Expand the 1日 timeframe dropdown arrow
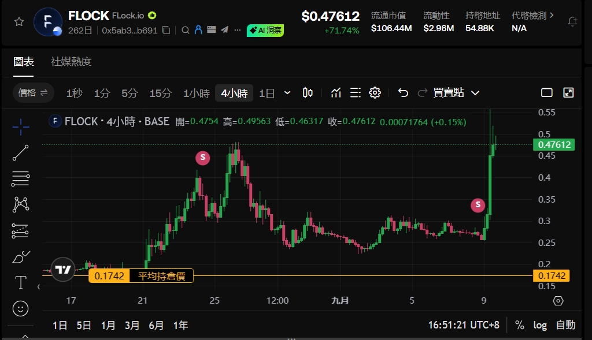Image resolution: width=592 pixels, height=340 pixels. tap(287, 92)
